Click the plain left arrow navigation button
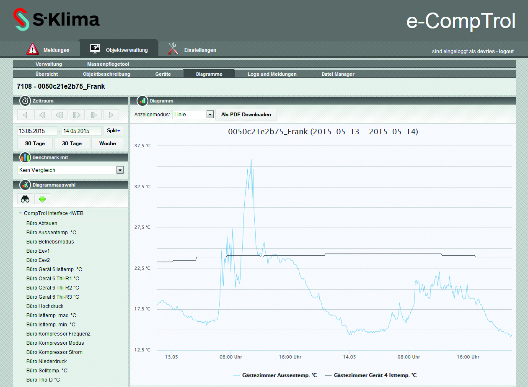Image resolution: width=528 pixels, height=387 pixels. point(25,115)
